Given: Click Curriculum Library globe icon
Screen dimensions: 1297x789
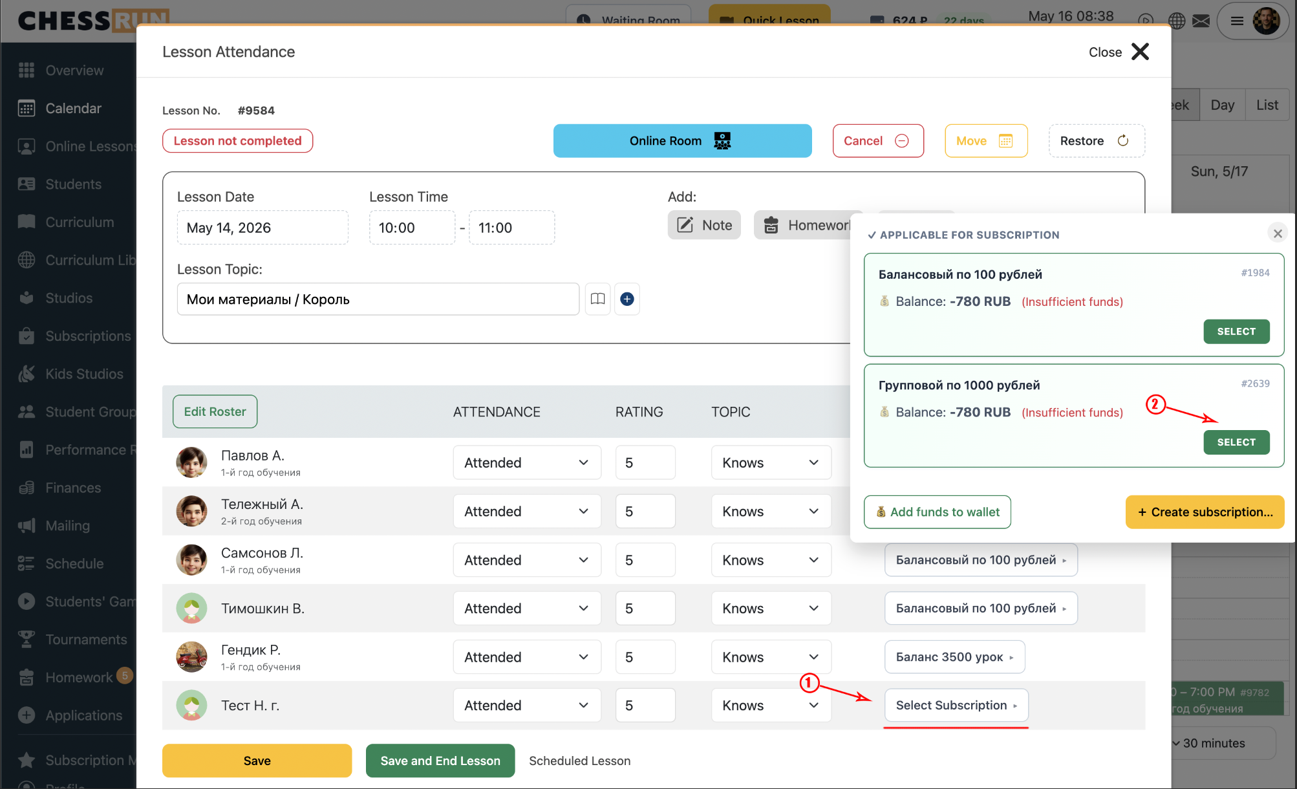Looking at the screenshot, I should pyautogui.click(x=27, y=261).
